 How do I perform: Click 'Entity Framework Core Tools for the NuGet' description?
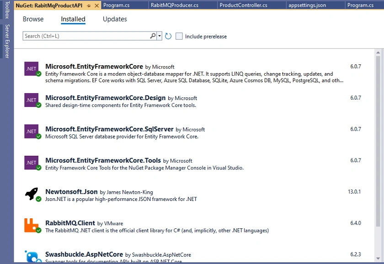coord(144,168)
